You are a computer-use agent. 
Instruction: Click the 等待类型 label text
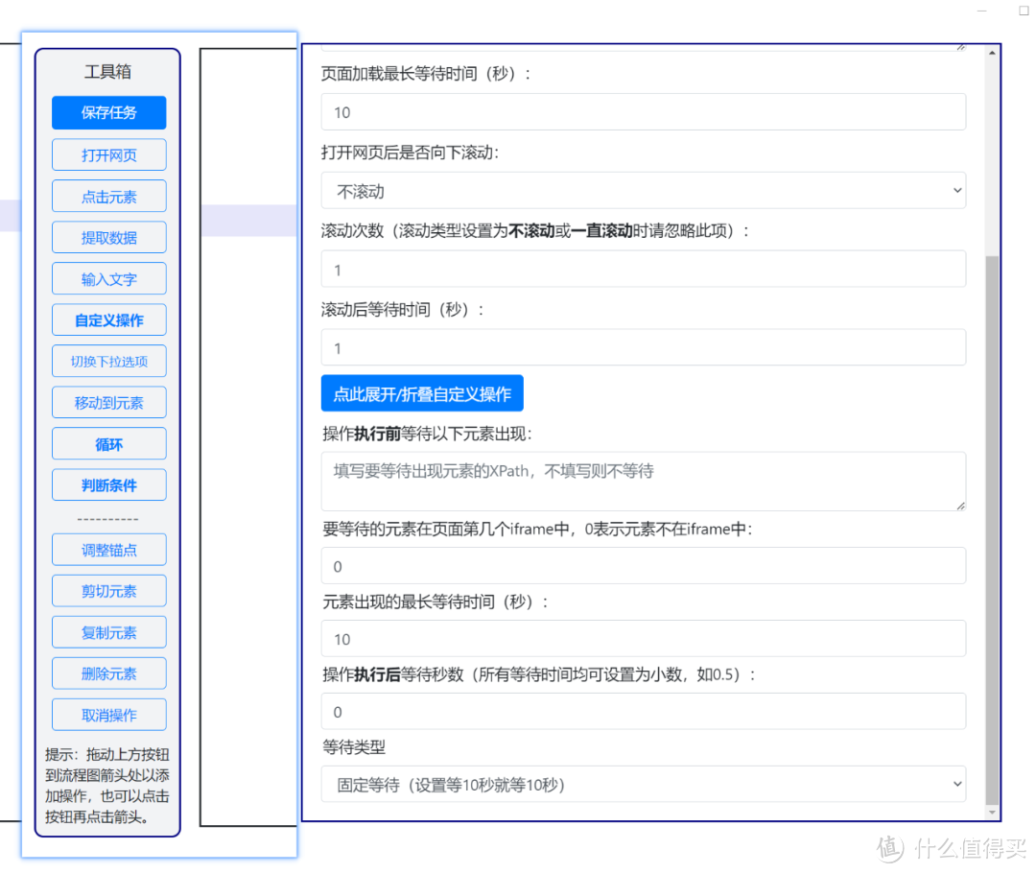coord(354,747)
